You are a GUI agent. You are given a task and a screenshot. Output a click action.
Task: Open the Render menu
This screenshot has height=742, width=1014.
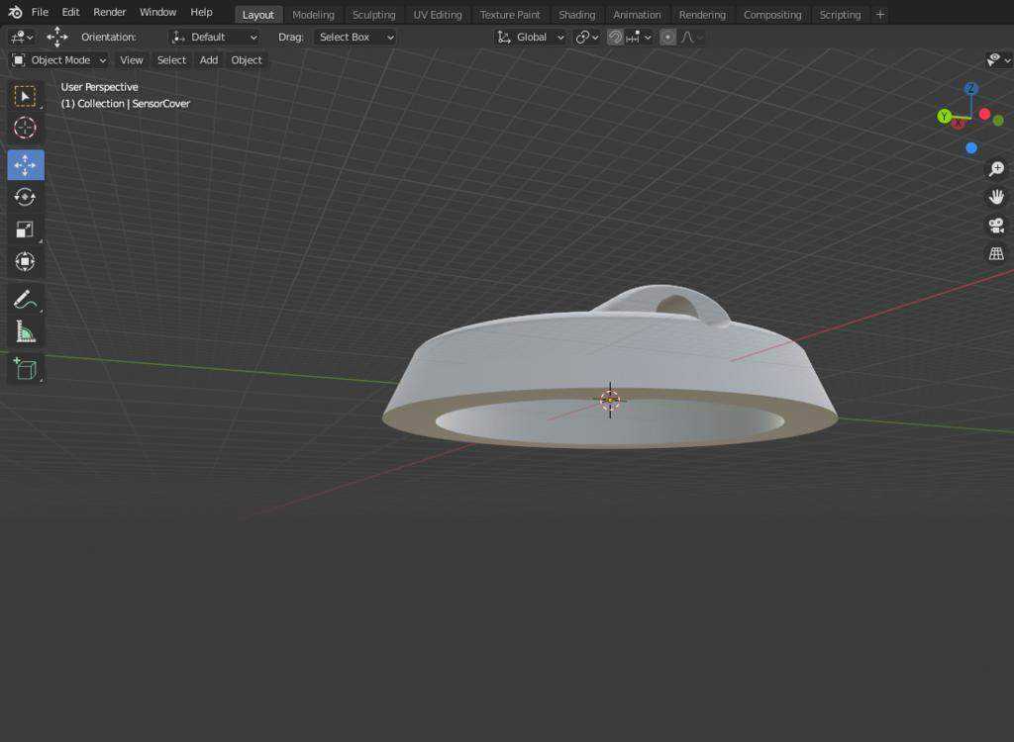coord(109,12)
